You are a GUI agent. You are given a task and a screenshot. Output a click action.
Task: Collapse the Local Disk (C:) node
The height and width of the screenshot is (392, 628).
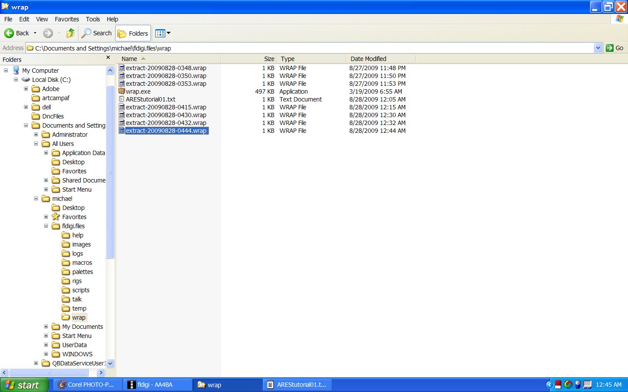[16, 79]
